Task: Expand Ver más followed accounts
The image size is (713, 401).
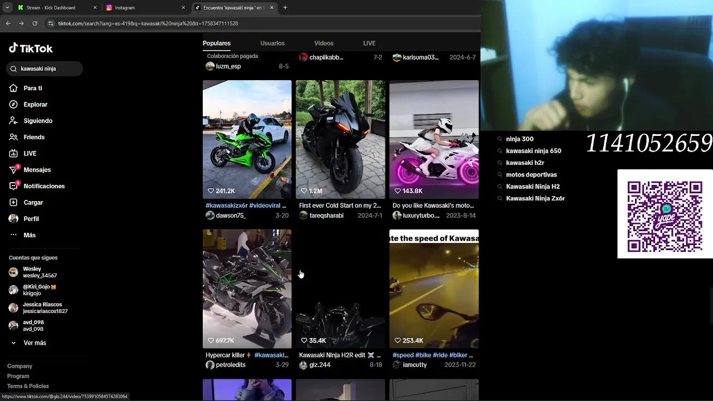Action: coord(35,343)
